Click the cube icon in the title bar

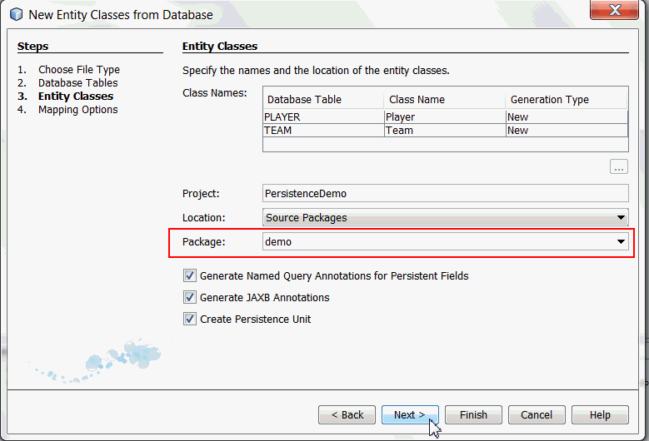pyautogui.click(x=16, y=14)
